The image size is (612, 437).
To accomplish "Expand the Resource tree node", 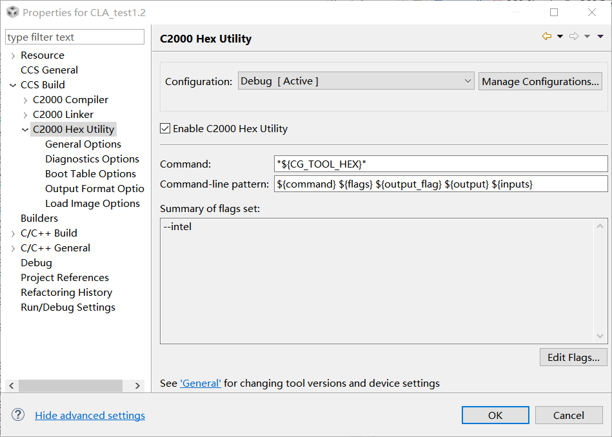I will [13, 56].
